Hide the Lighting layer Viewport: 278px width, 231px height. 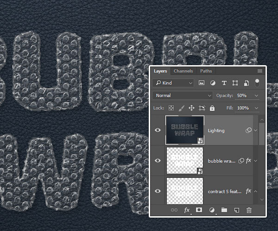(x=158, y=130)
